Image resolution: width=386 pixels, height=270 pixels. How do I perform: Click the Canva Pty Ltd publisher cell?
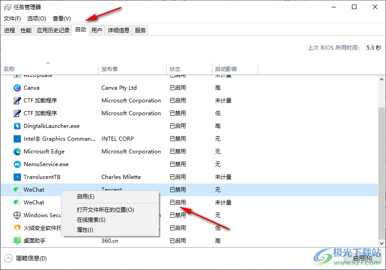coord(119,88)
